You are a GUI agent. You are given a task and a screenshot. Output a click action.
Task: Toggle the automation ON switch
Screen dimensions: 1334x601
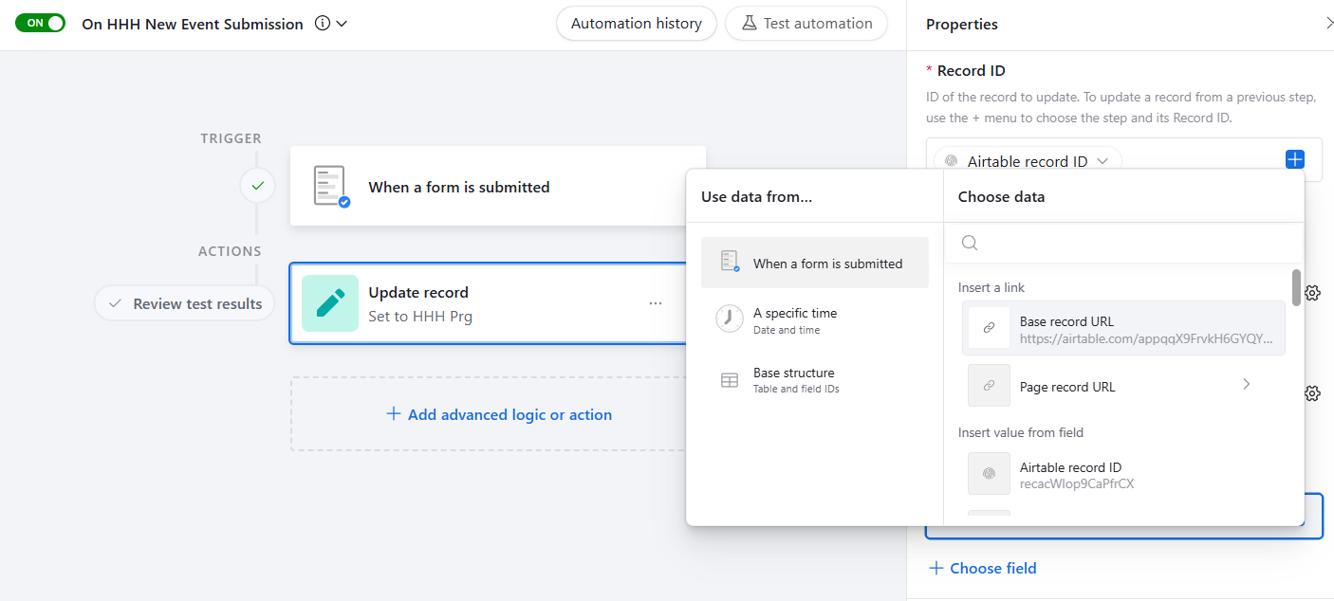[x=40, y=23]
